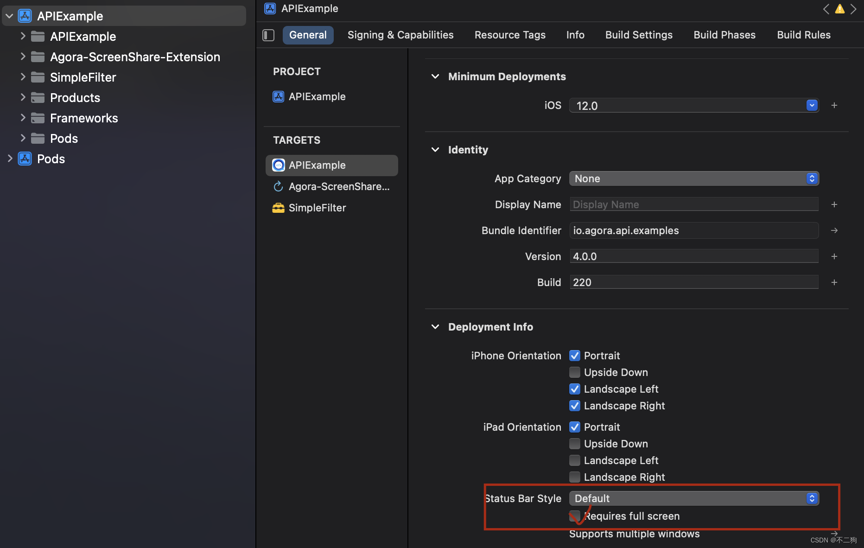Click the APIExample project icon in navigator root
Viewport: 864px width, 548px height.
click(25, 16)
